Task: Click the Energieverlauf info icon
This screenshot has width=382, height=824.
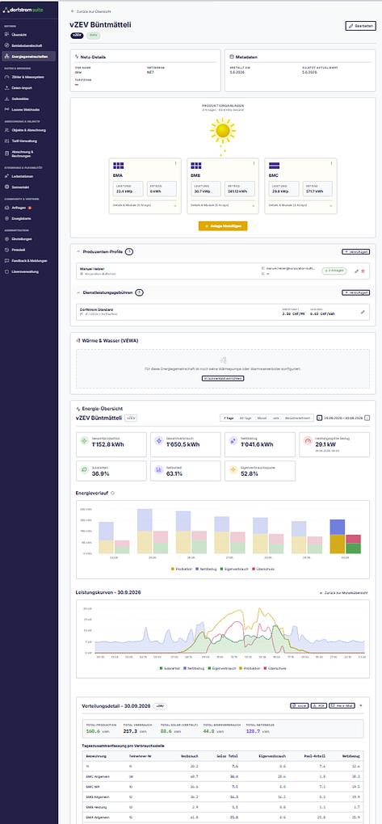Action: click(x=113, y=493)
